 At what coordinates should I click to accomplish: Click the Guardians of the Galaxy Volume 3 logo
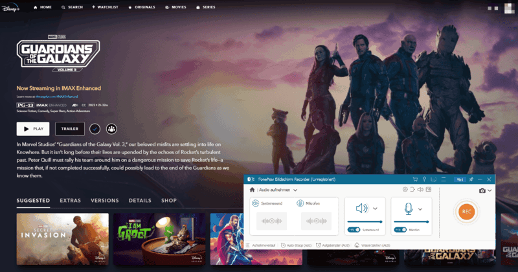pyautogui.click(x=58, y=53)
